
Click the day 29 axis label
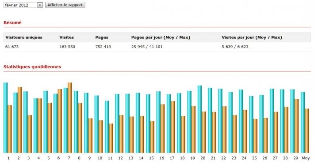(x=295, y=158)
